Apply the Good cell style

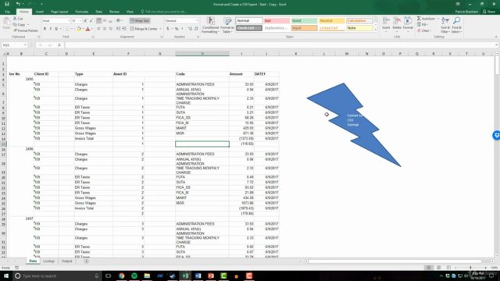304,21
